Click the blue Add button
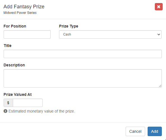Image resolution: width=166 pixels, height=140 pixels. pos(155,131)
